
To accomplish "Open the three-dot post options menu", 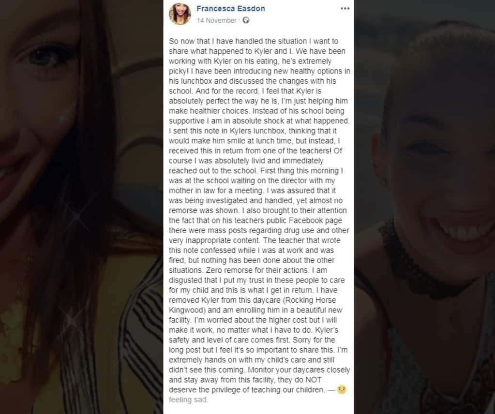I will [x=345, y=9].
